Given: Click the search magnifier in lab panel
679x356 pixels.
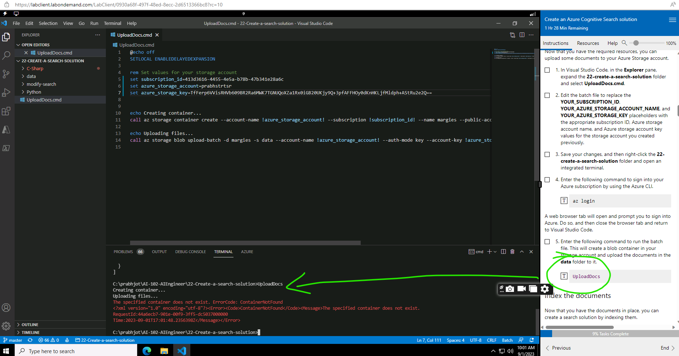Looking at the screenshot, I should (x=624, y=43).
